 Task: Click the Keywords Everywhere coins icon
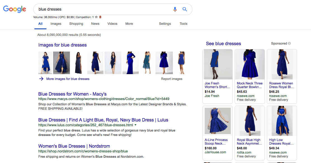tap(100, 16)
